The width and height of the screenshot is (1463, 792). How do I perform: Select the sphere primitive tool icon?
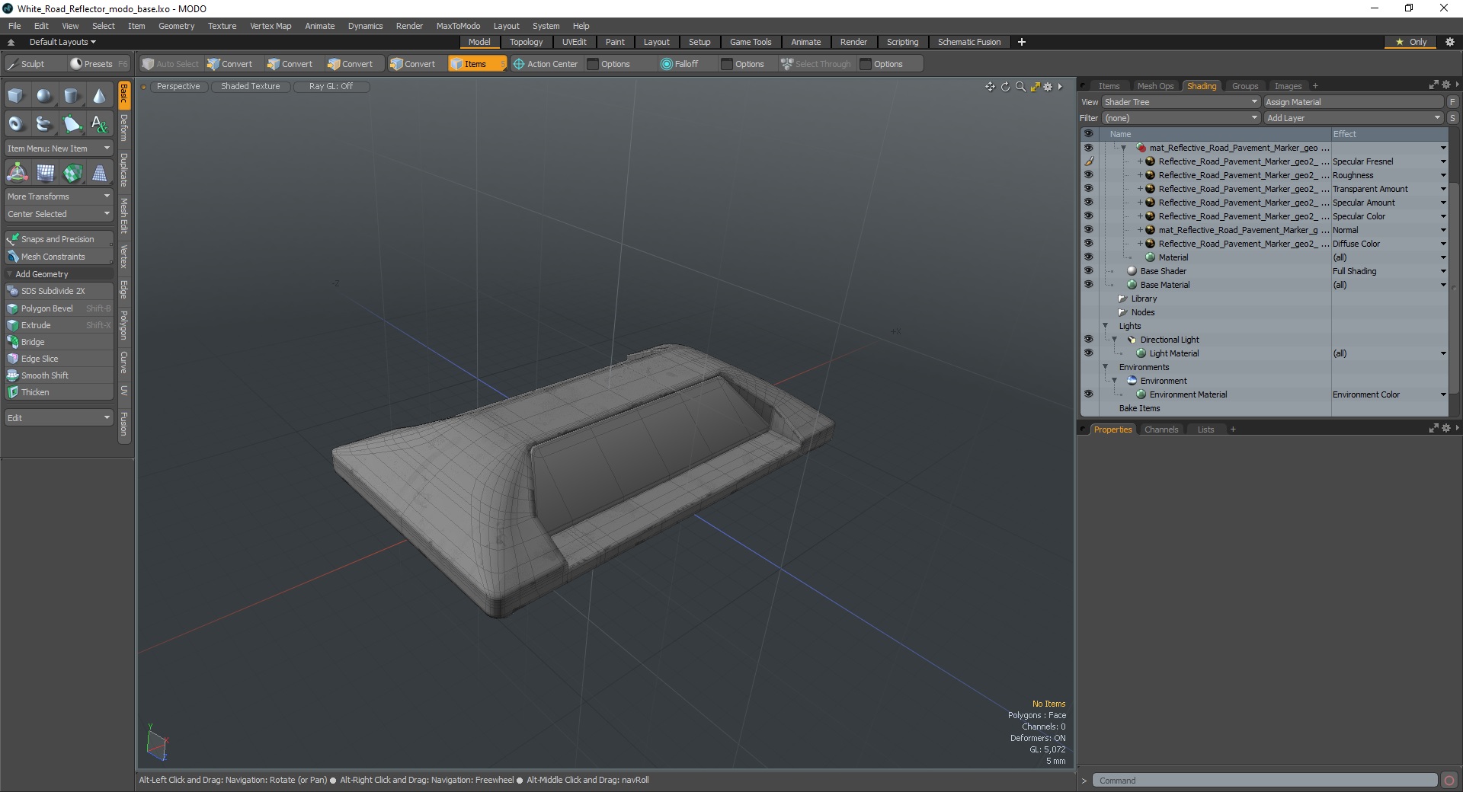tap(44, 96)
